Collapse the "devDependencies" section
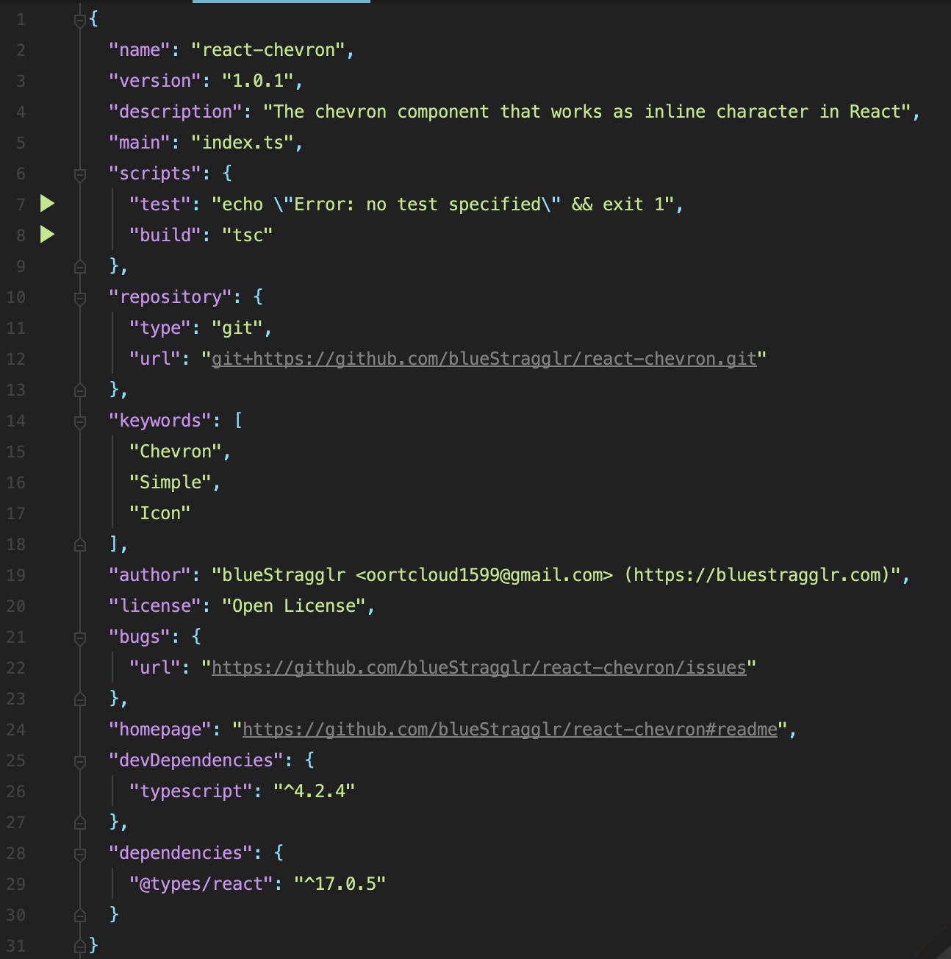Screen dimensions: 951x959 80,761
